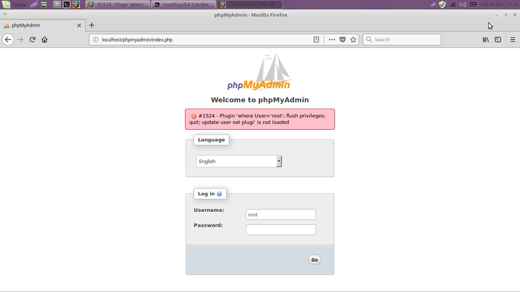Select the phpMyAdmin browser tab
The height and width of the screenshot is (292, 520).
(x=42, y=25)
